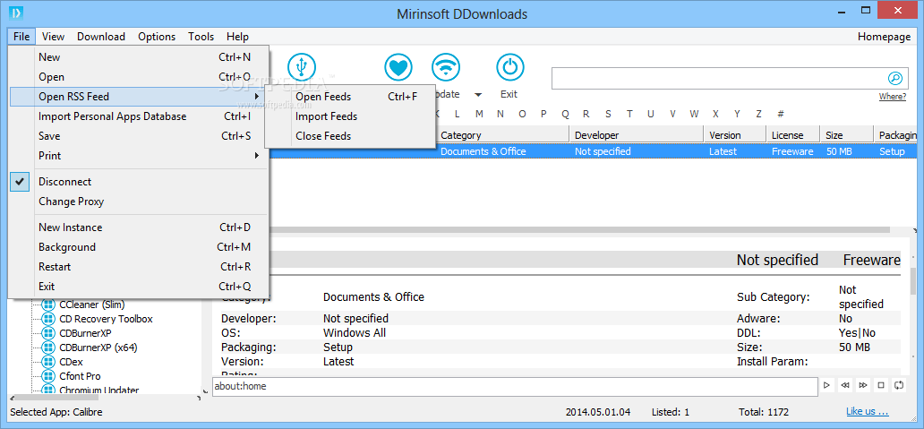The width and height of the screenshot is (924, 429).
Task: Click the power Exit toolbar icon
Action: [x=509, y=68]
